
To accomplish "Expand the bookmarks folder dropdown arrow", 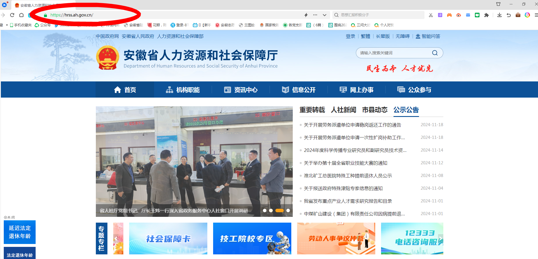I will click(x=7, y=25).
